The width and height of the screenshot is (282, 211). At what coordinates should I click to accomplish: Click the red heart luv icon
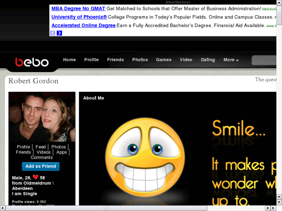pyautogui.click(x=35, y=177)
